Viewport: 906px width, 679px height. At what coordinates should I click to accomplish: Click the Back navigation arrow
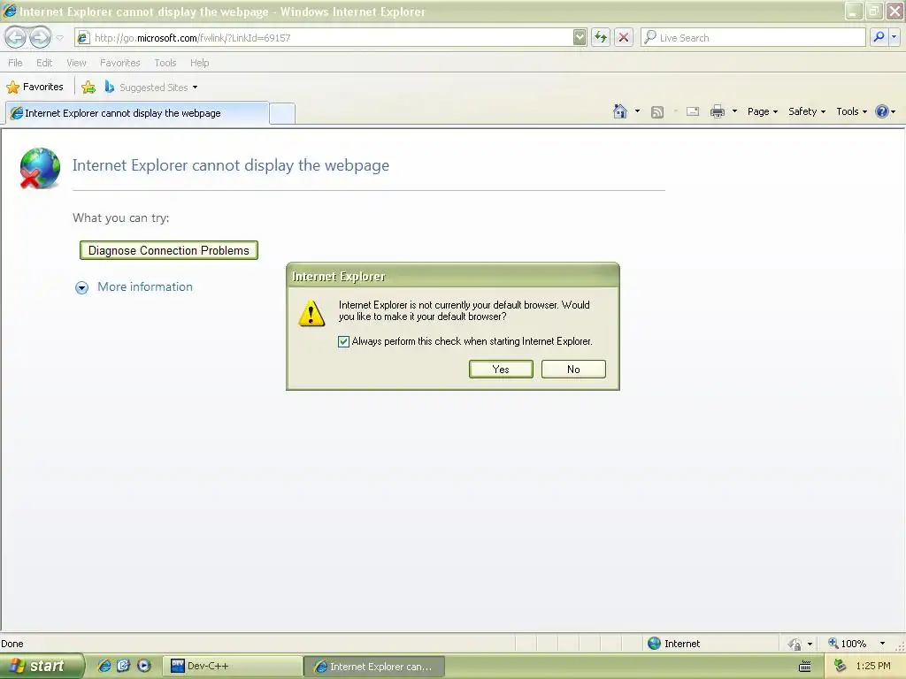click(16, 37)
